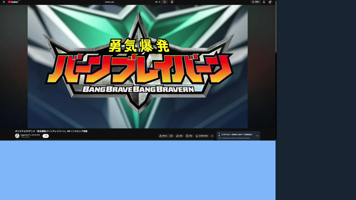Subscribe to the channel (구독 button)
This screenshot has height=200, width=356.
[46, 136]
